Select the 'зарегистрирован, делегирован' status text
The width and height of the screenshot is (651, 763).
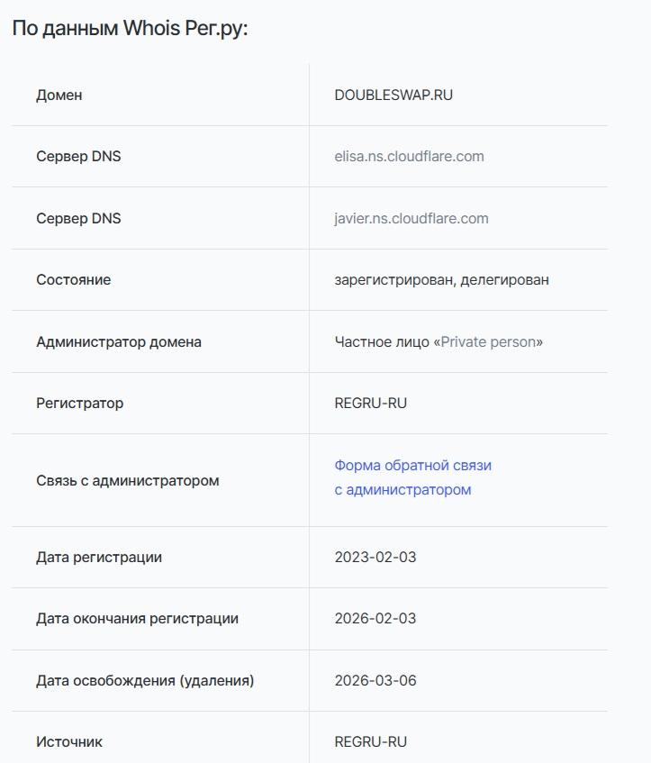coord(441,280)
